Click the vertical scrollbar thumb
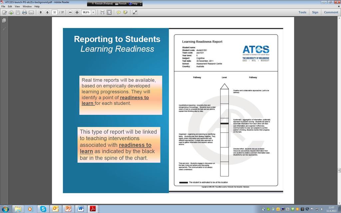 (x=339, y=170)
